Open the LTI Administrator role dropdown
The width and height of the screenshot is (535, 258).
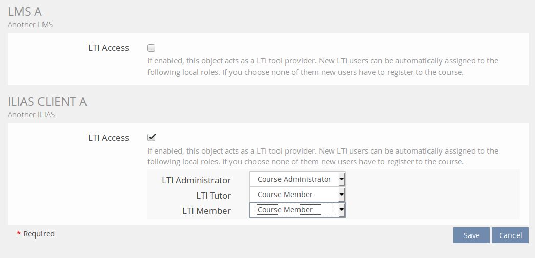click(297, 180)
